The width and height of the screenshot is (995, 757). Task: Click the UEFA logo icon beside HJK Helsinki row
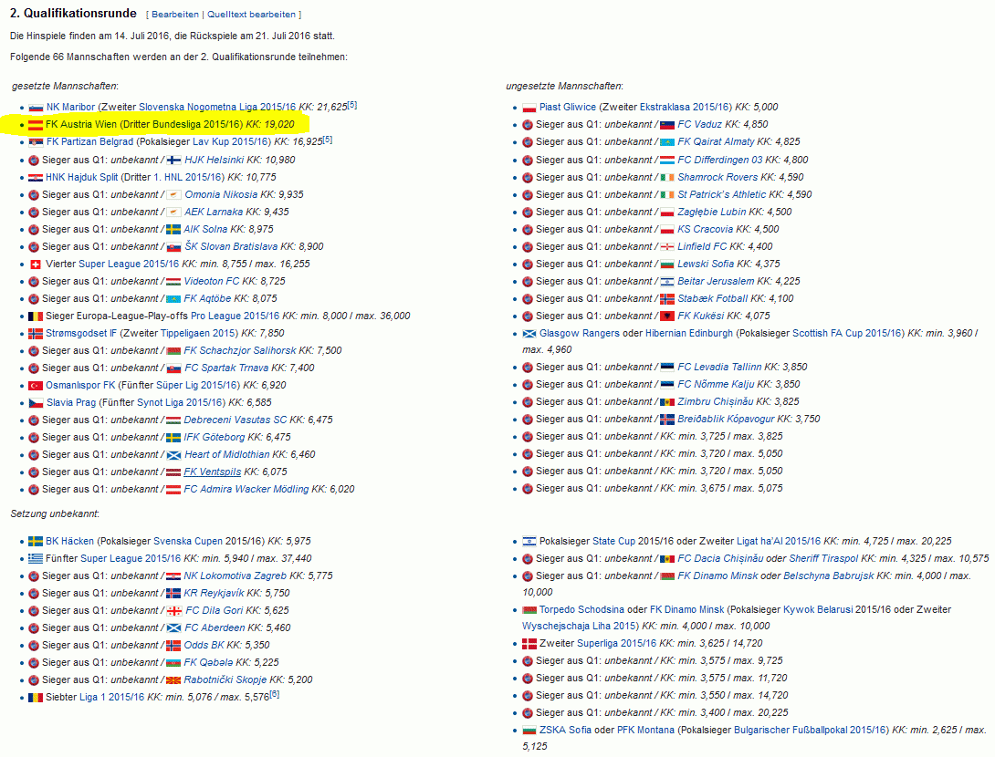click(x=35, y=161)
